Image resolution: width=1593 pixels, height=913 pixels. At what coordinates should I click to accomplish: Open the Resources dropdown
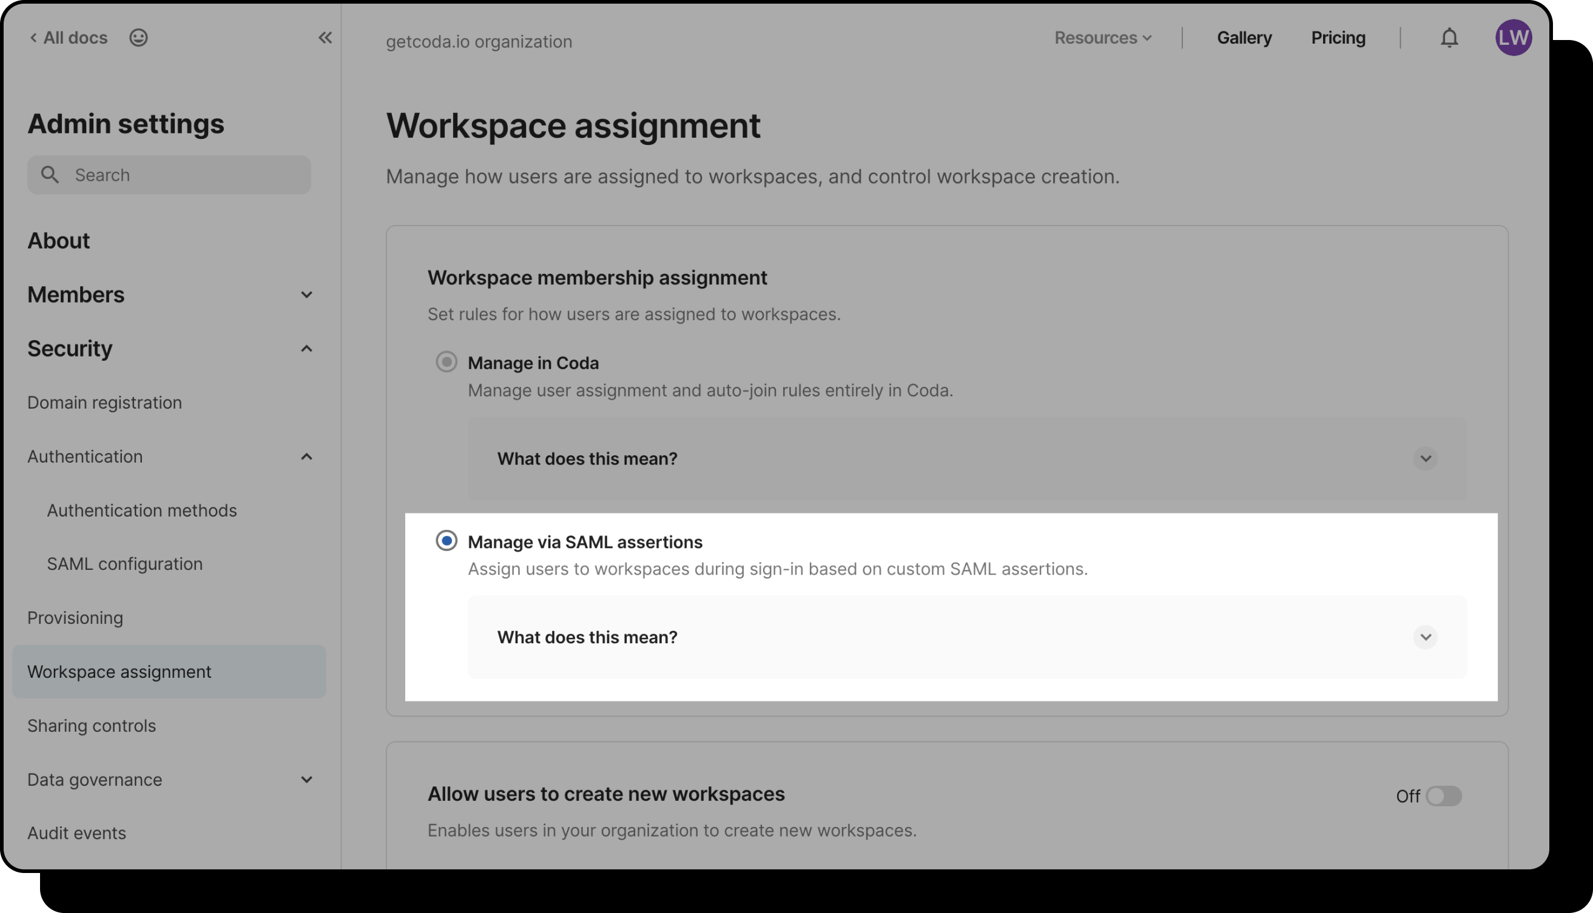click(x=1102, y=38)
